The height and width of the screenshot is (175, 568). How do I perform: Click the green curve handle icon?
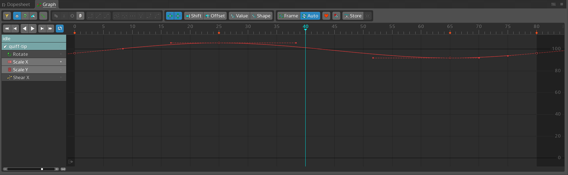43,16
